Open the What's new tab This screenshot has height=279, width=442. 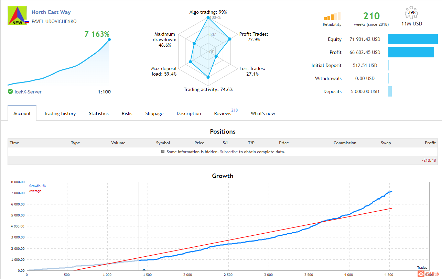tap(263, 113)
